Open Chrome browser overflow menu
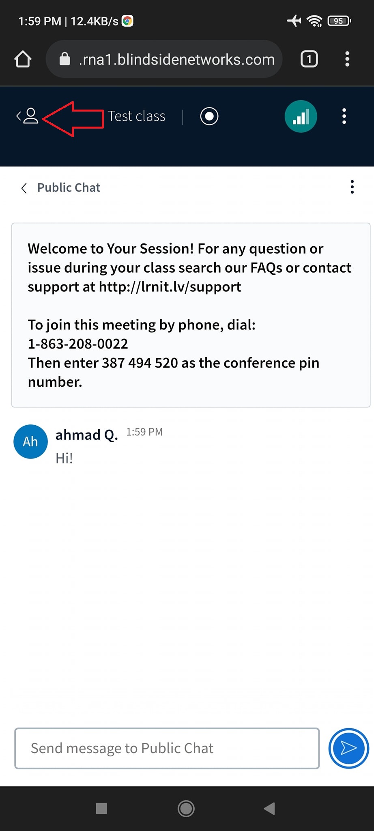This screenshot has width=374, height=831. pos(347,59)
